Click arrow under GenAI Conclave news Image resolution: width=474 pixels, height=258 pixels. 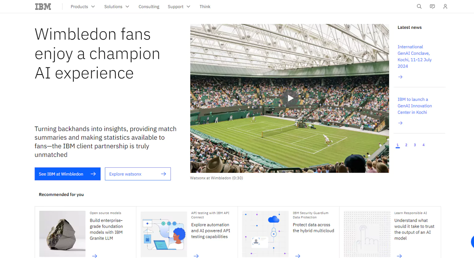coord(400,77)
